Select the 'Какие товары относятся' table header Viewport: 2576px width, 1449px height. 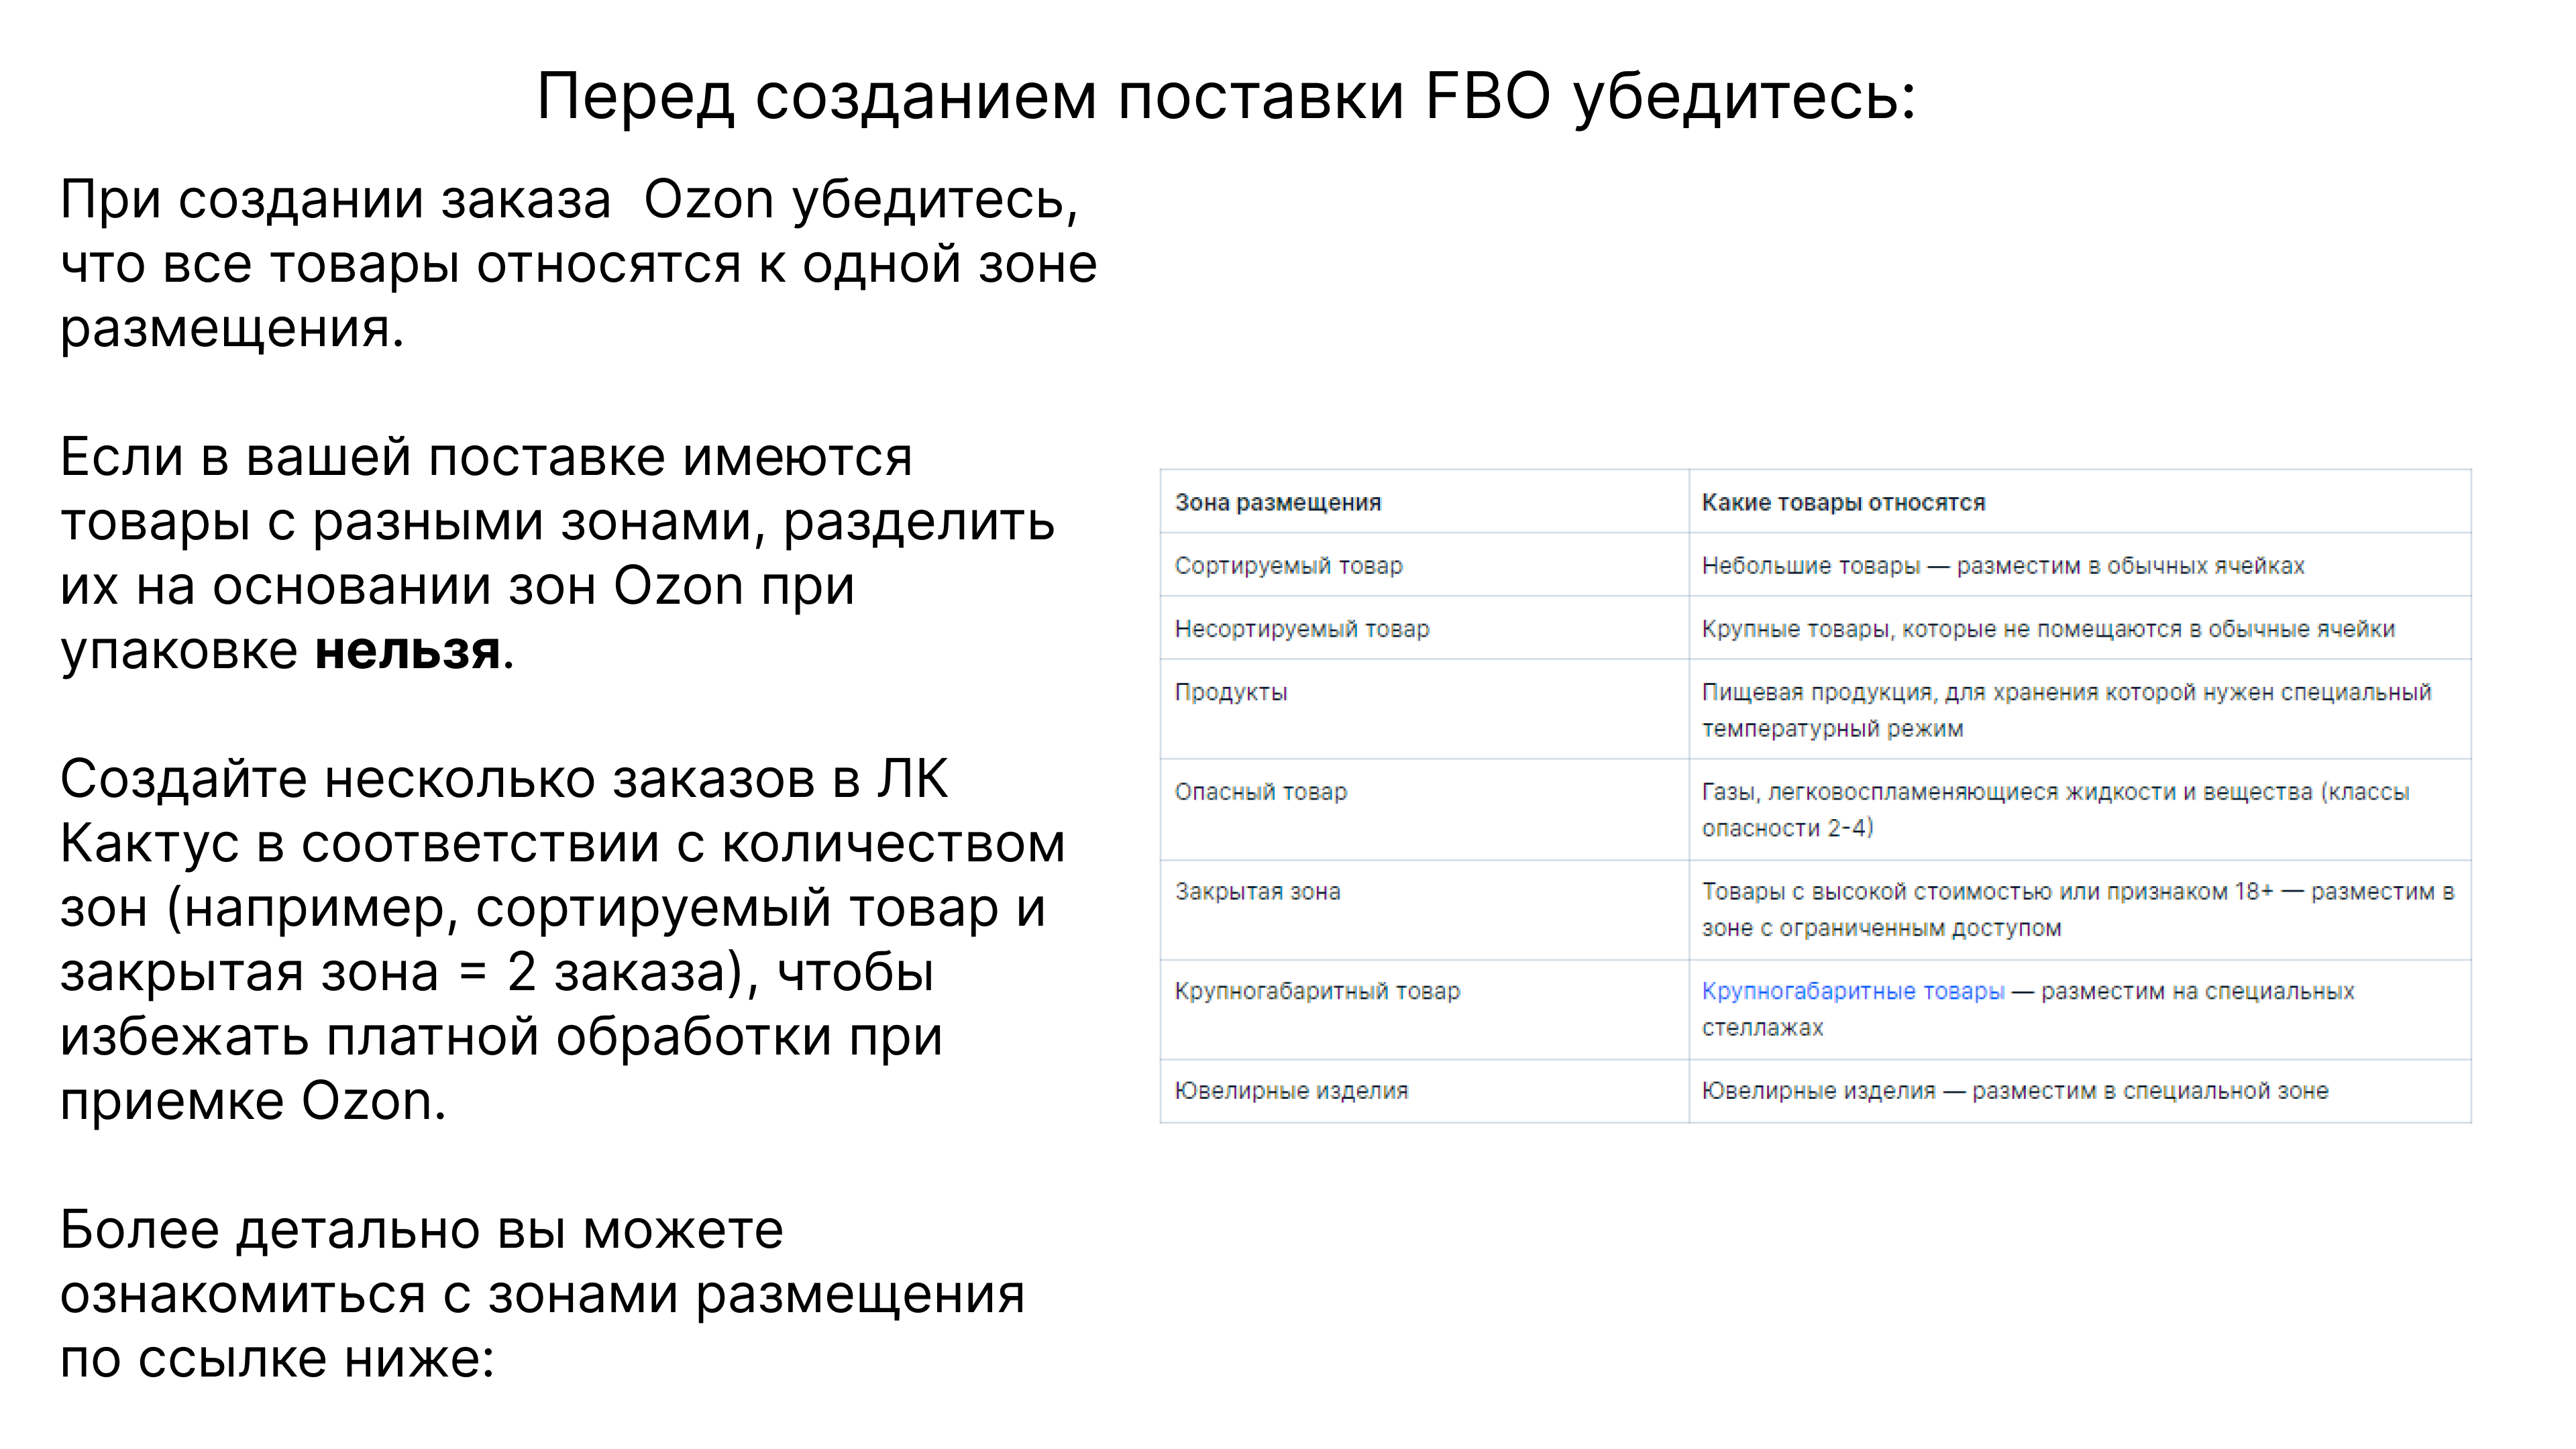click(1843, 502)
